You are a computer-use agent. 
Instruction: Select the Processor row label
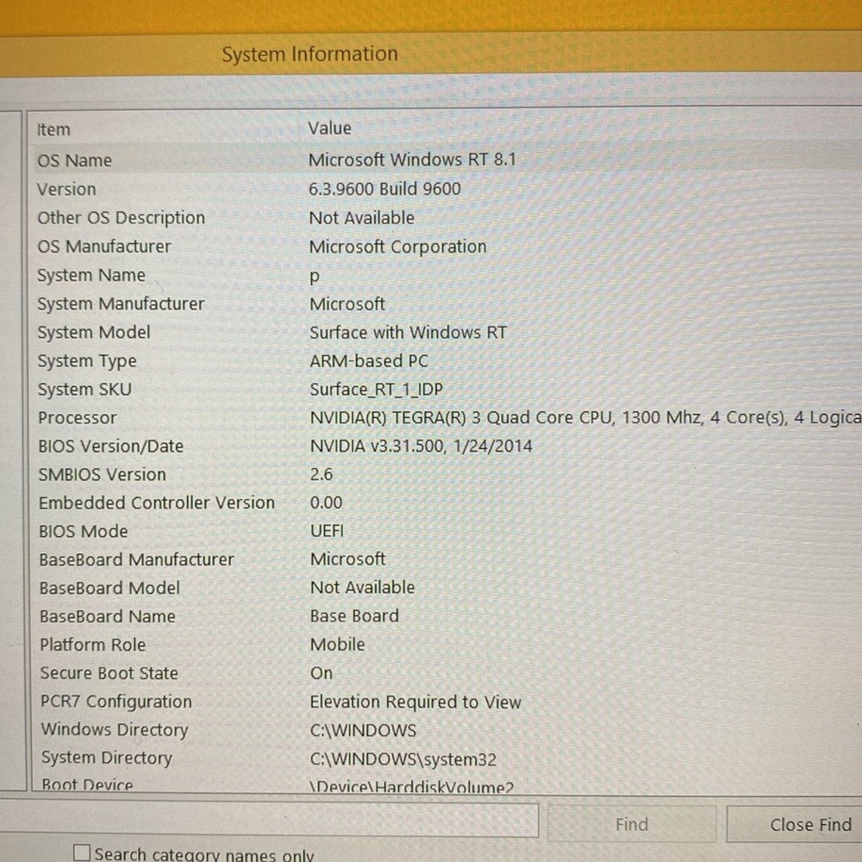[78, 418]
